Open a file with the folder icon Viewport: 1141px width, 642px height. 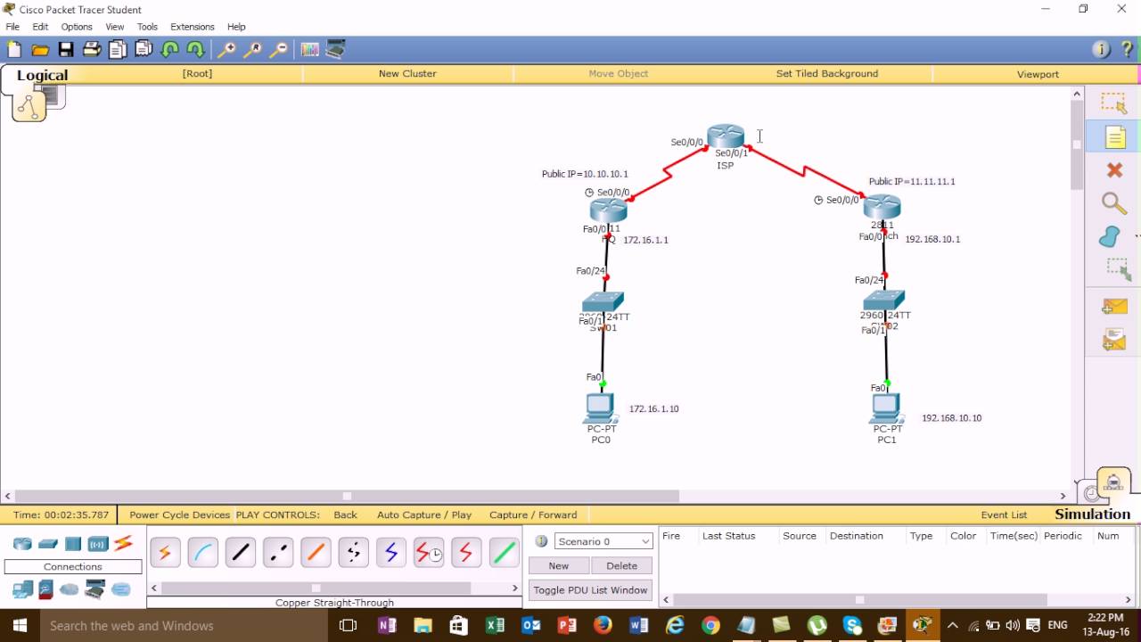coord(40,50)
